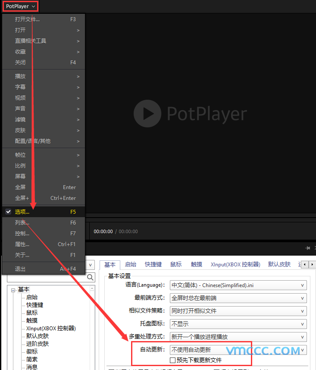Expand the 直播相关工具 submenu
This screenshot has width=316, height=370.
[44, 41]
